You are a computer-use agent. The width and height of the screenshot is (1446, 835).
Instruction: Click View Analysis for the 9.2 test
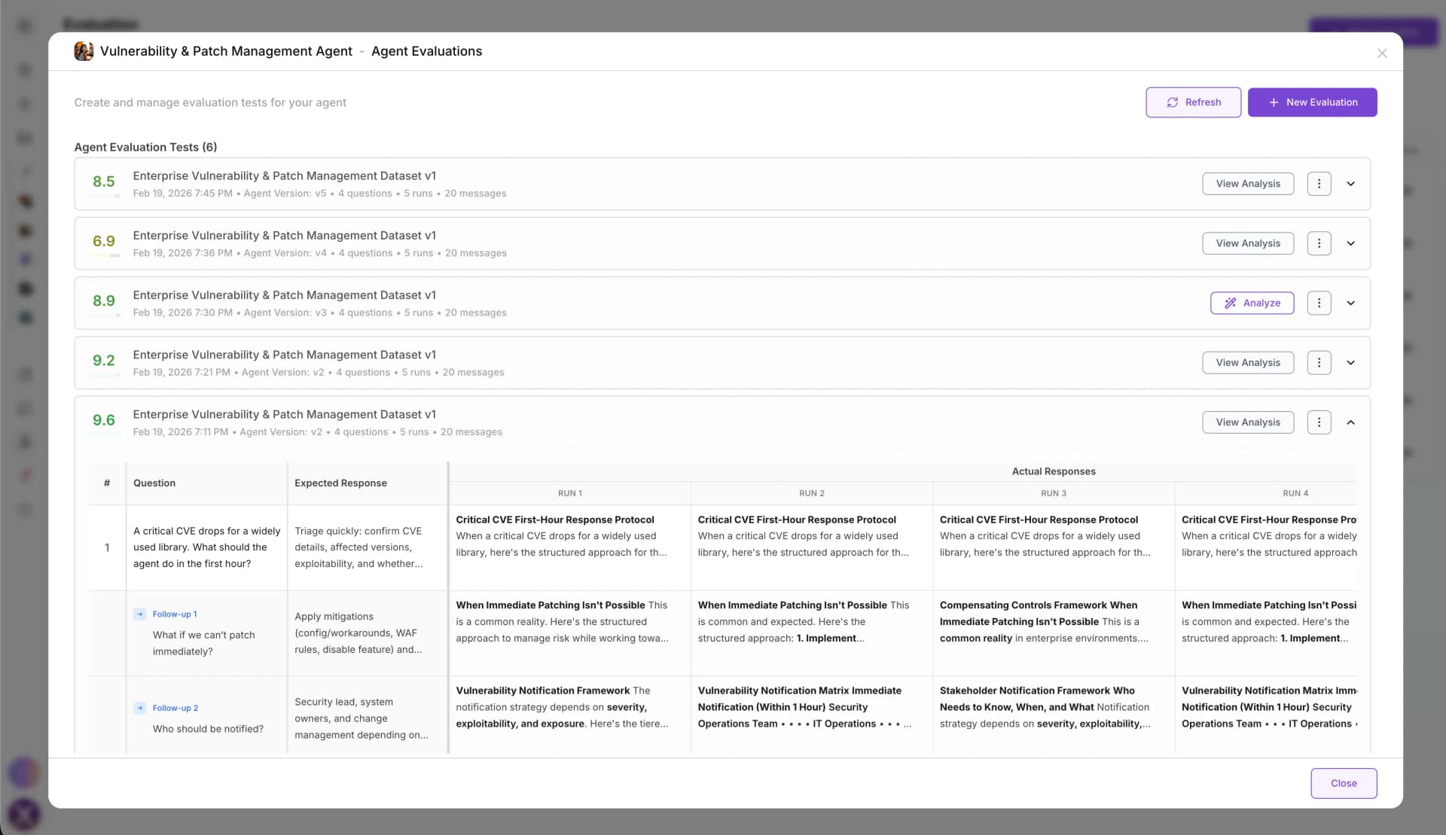(x=1247, y=362)
